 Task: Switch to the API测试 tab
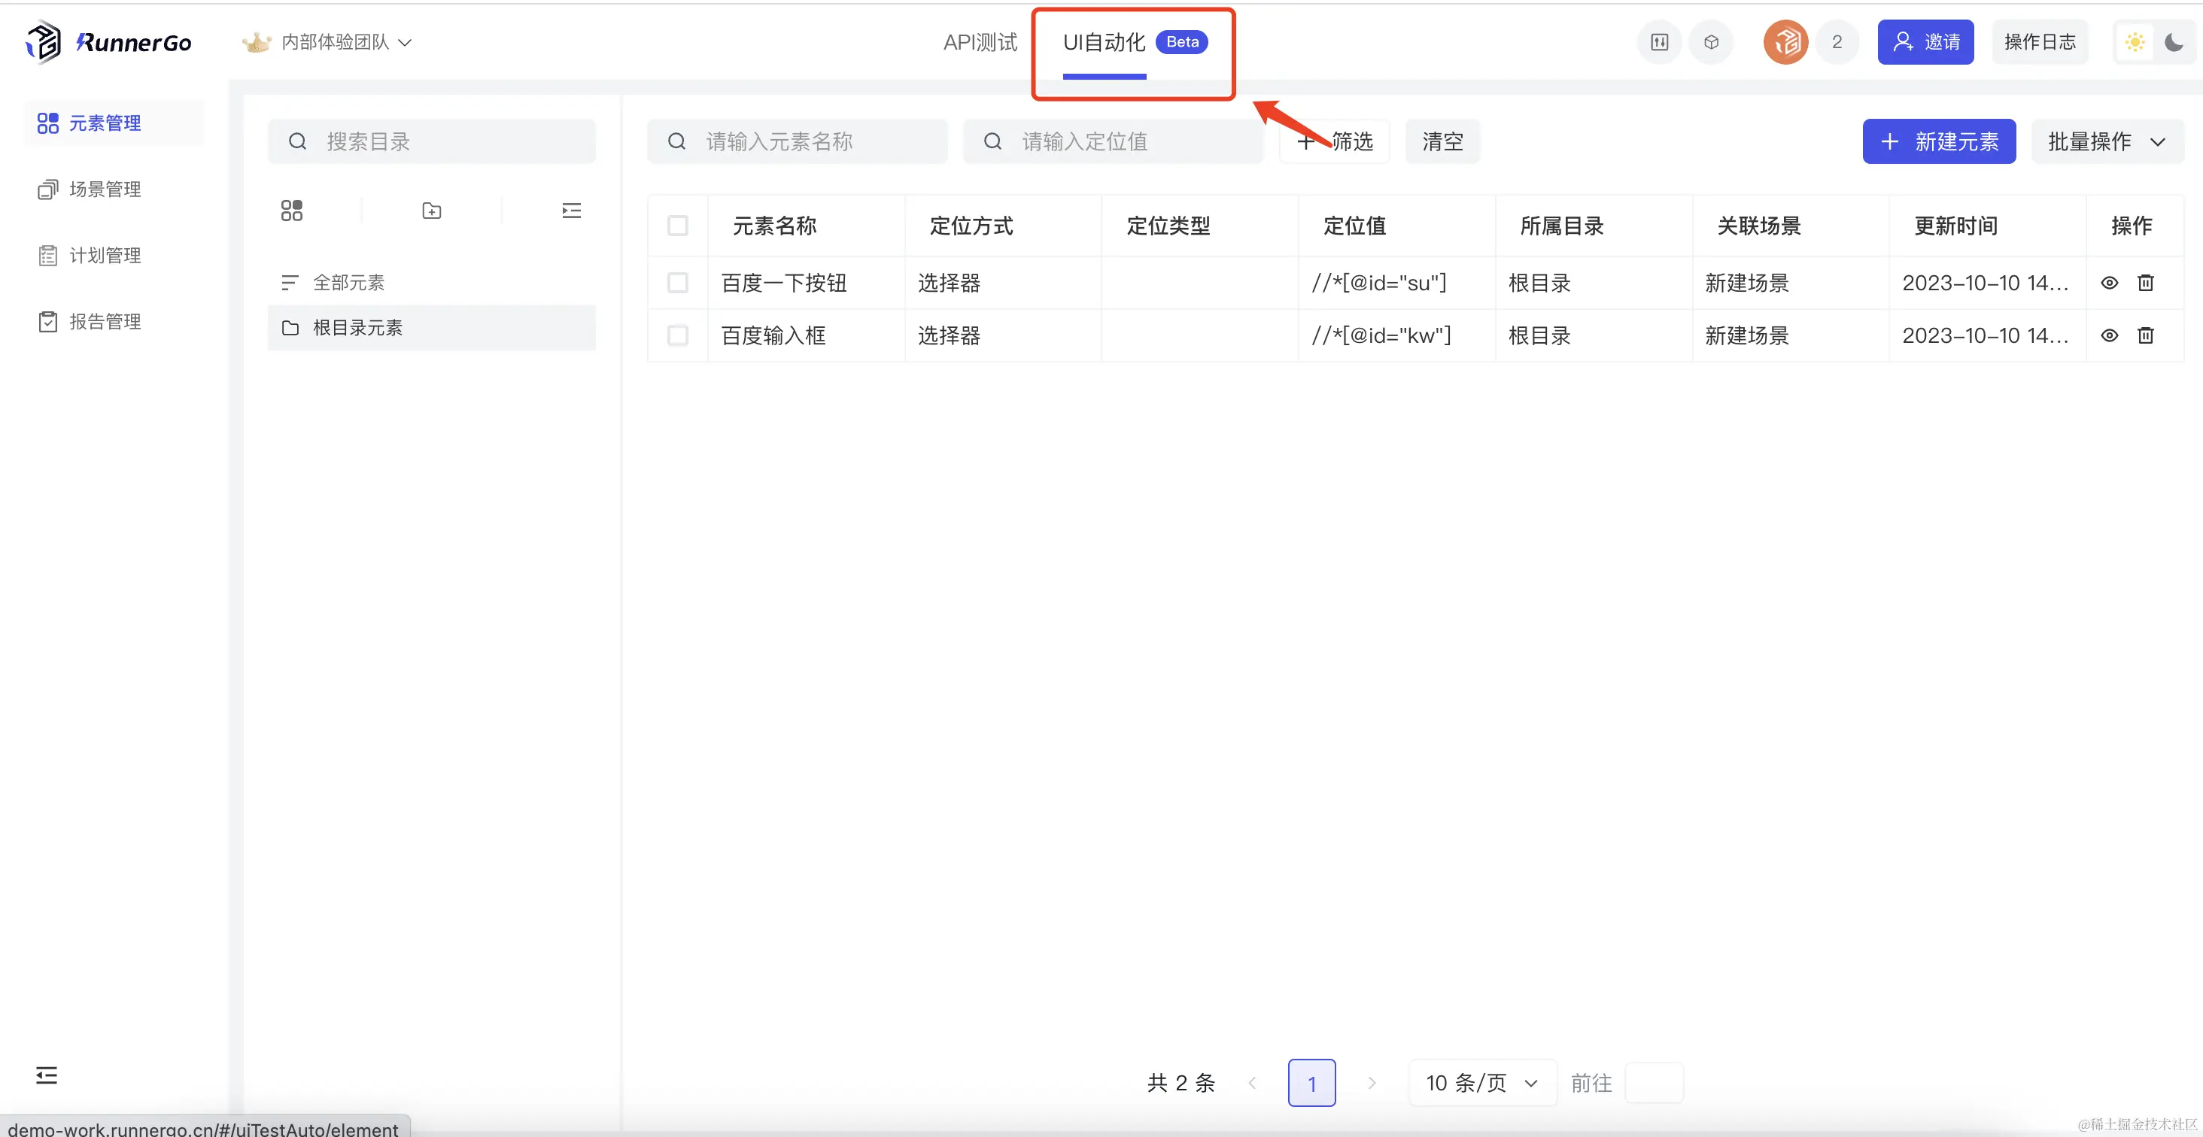tap(980, 42)
